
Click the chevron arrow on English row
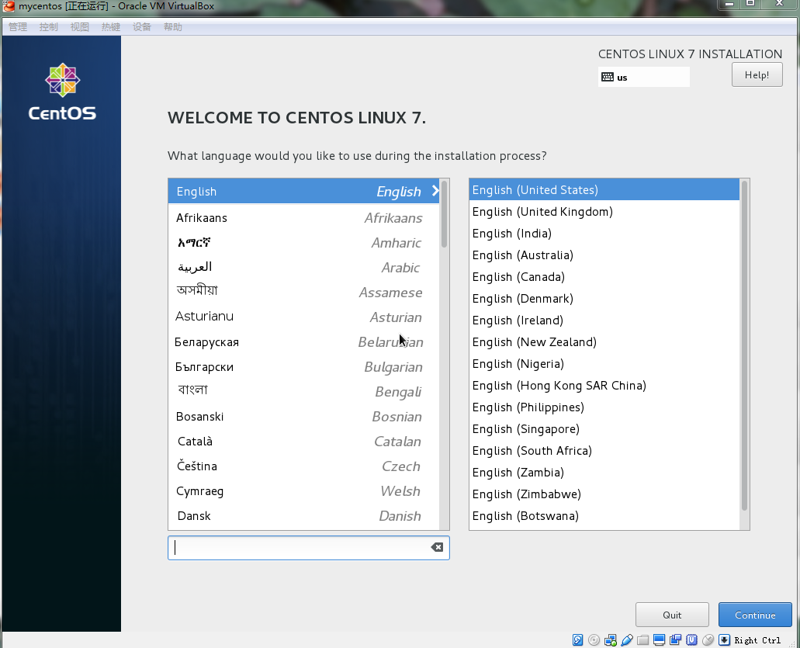tap(435, 191)
